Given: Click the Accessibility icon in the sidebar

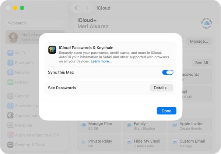Looking at the screenshot, I should tap(10, 105).
